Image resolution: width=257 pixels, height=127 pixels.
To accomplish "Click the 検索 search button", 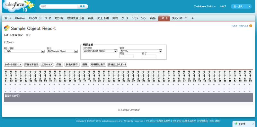I will pyautogui.click(x=83, y=6).
